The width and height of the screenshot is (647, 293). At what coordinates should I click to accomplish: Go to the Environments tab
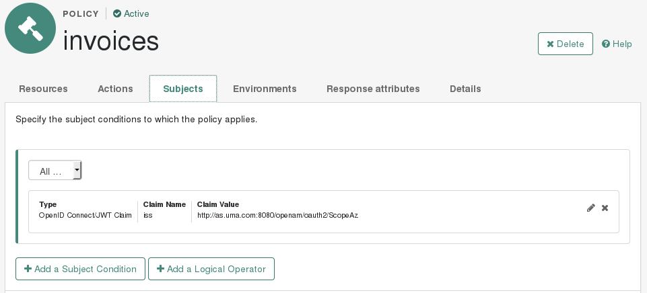pyautogui.click(x=265, y=89)
